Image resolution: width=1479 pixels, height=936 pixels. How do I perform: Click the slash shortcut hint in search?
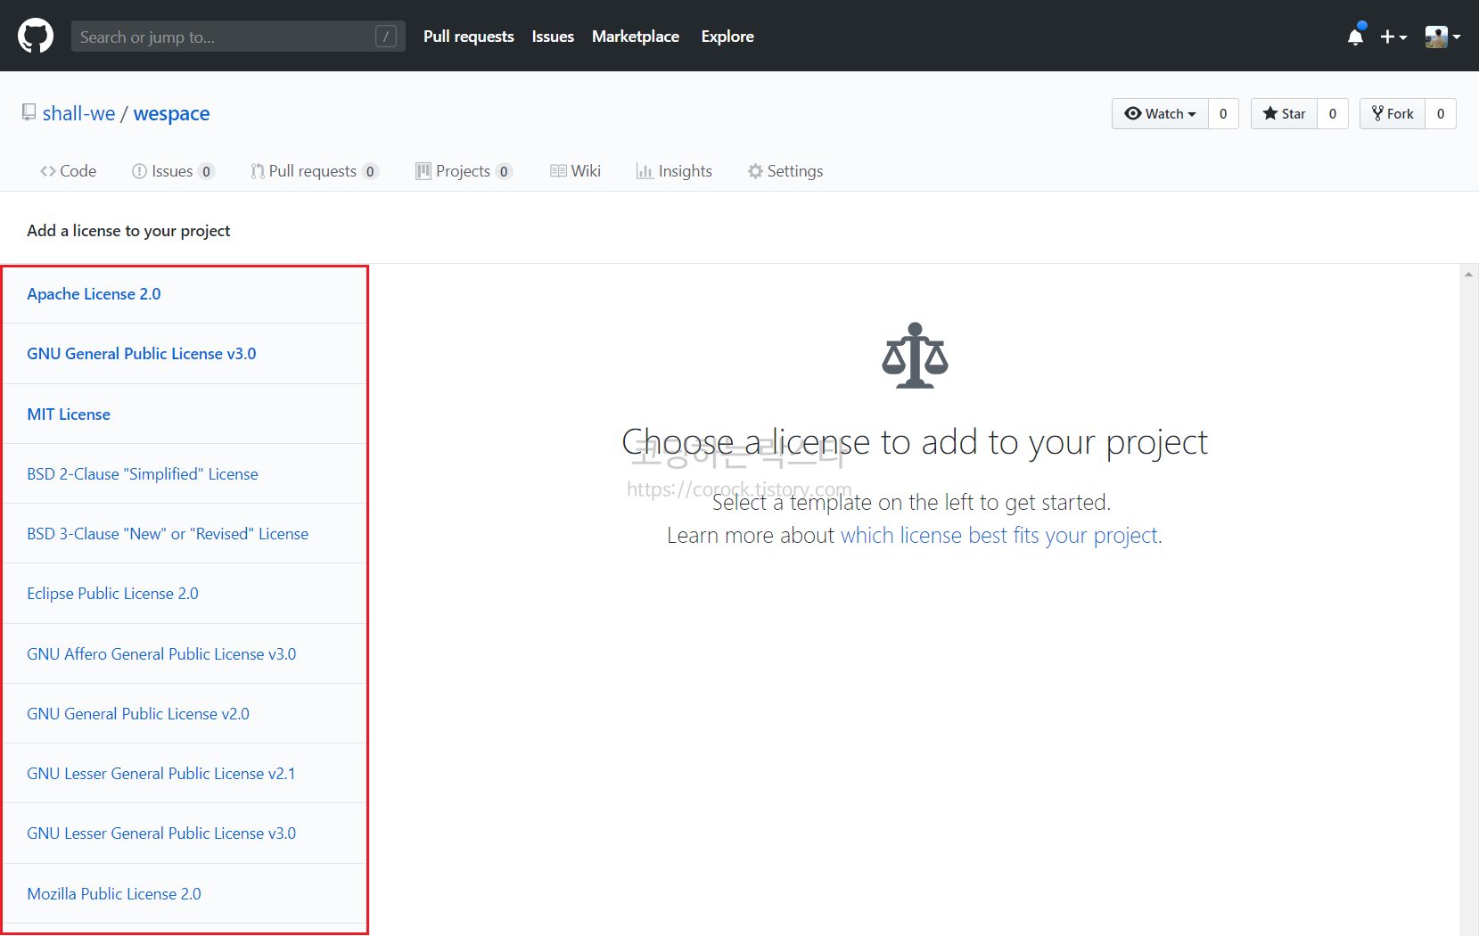pyautogui.click(x=386, y=37)
